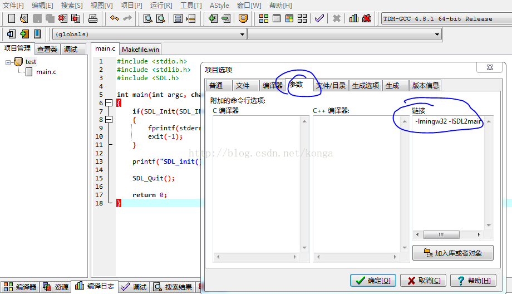Collapse the code fold at line 8

tap(109, 120)
